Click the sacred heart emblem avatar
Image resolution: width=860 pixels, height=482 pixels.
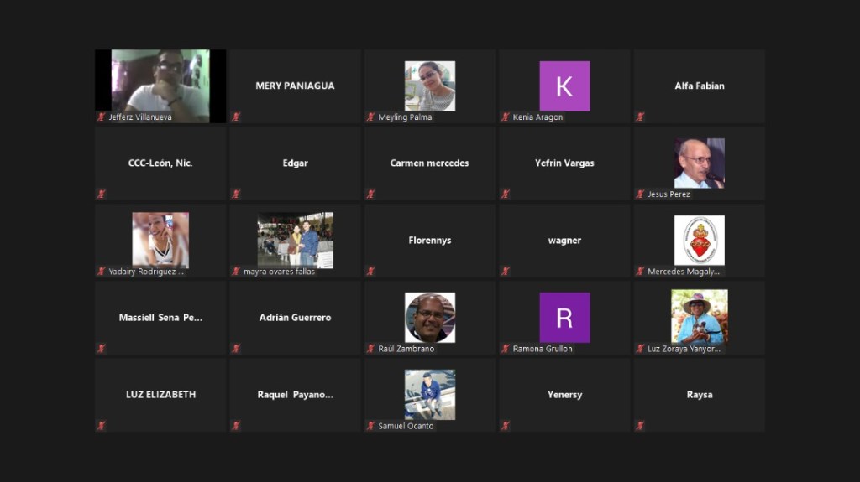pos(699,240)
